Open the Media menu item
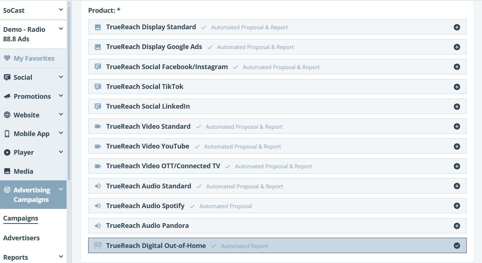Screen dimensions: 482x263 pos(33,171)
